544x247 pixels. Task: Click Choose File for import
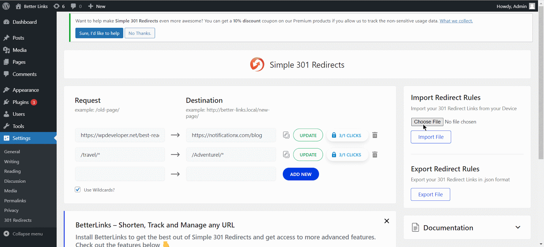click(x=427, y=122)
